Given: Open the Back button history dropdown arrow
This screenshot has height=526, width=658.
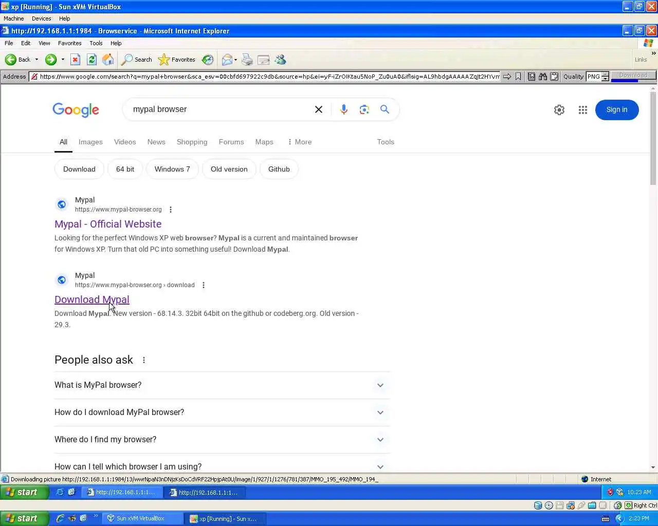Looking at the screenshot, I should coord(36,60).
